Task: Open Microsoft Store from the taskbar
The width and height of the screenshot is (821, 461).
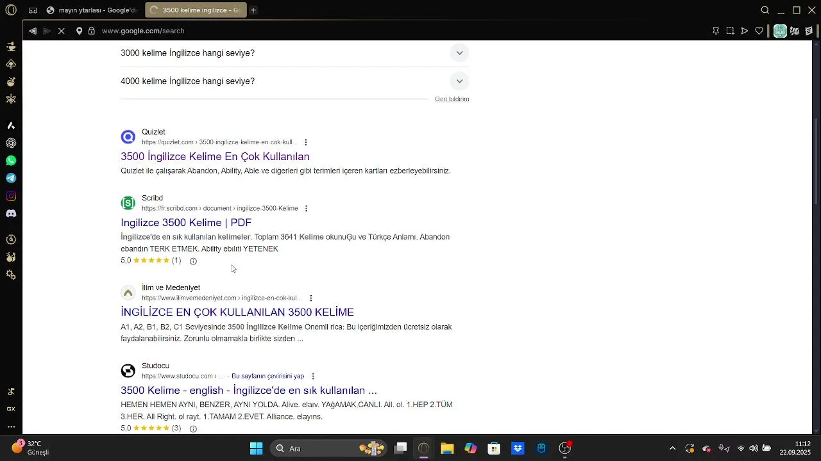Action: point(494,448)
